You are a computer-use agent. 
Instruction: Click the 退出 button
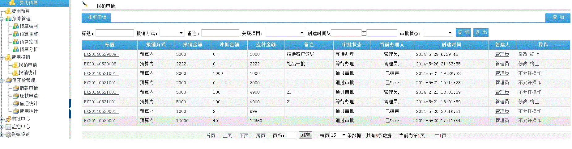[x=481, y=32]
